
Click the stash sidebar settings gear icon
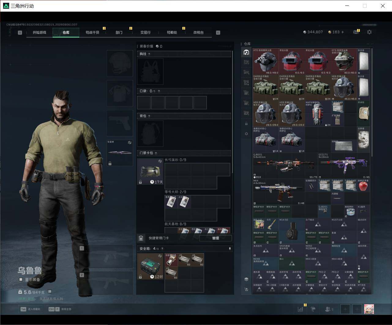point(246,134)
